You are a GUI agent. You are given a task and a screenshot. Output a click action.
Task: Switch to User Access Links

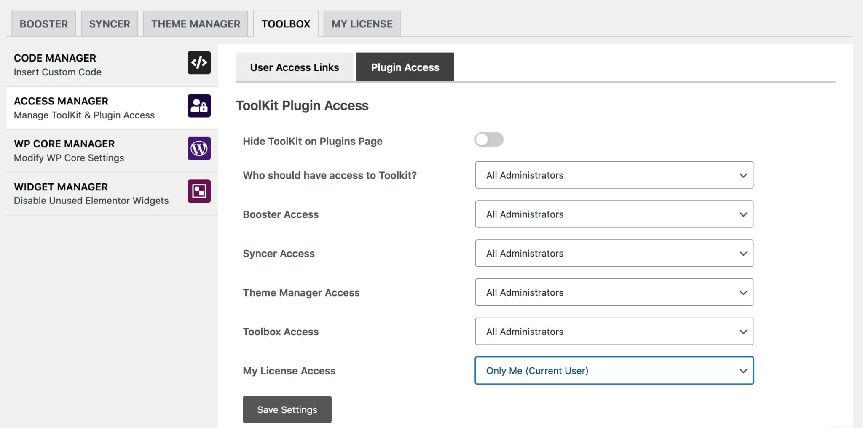click(294, 67)
